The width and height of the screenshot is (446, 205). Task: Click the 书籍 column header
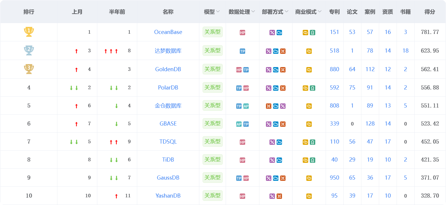point(405,12)
